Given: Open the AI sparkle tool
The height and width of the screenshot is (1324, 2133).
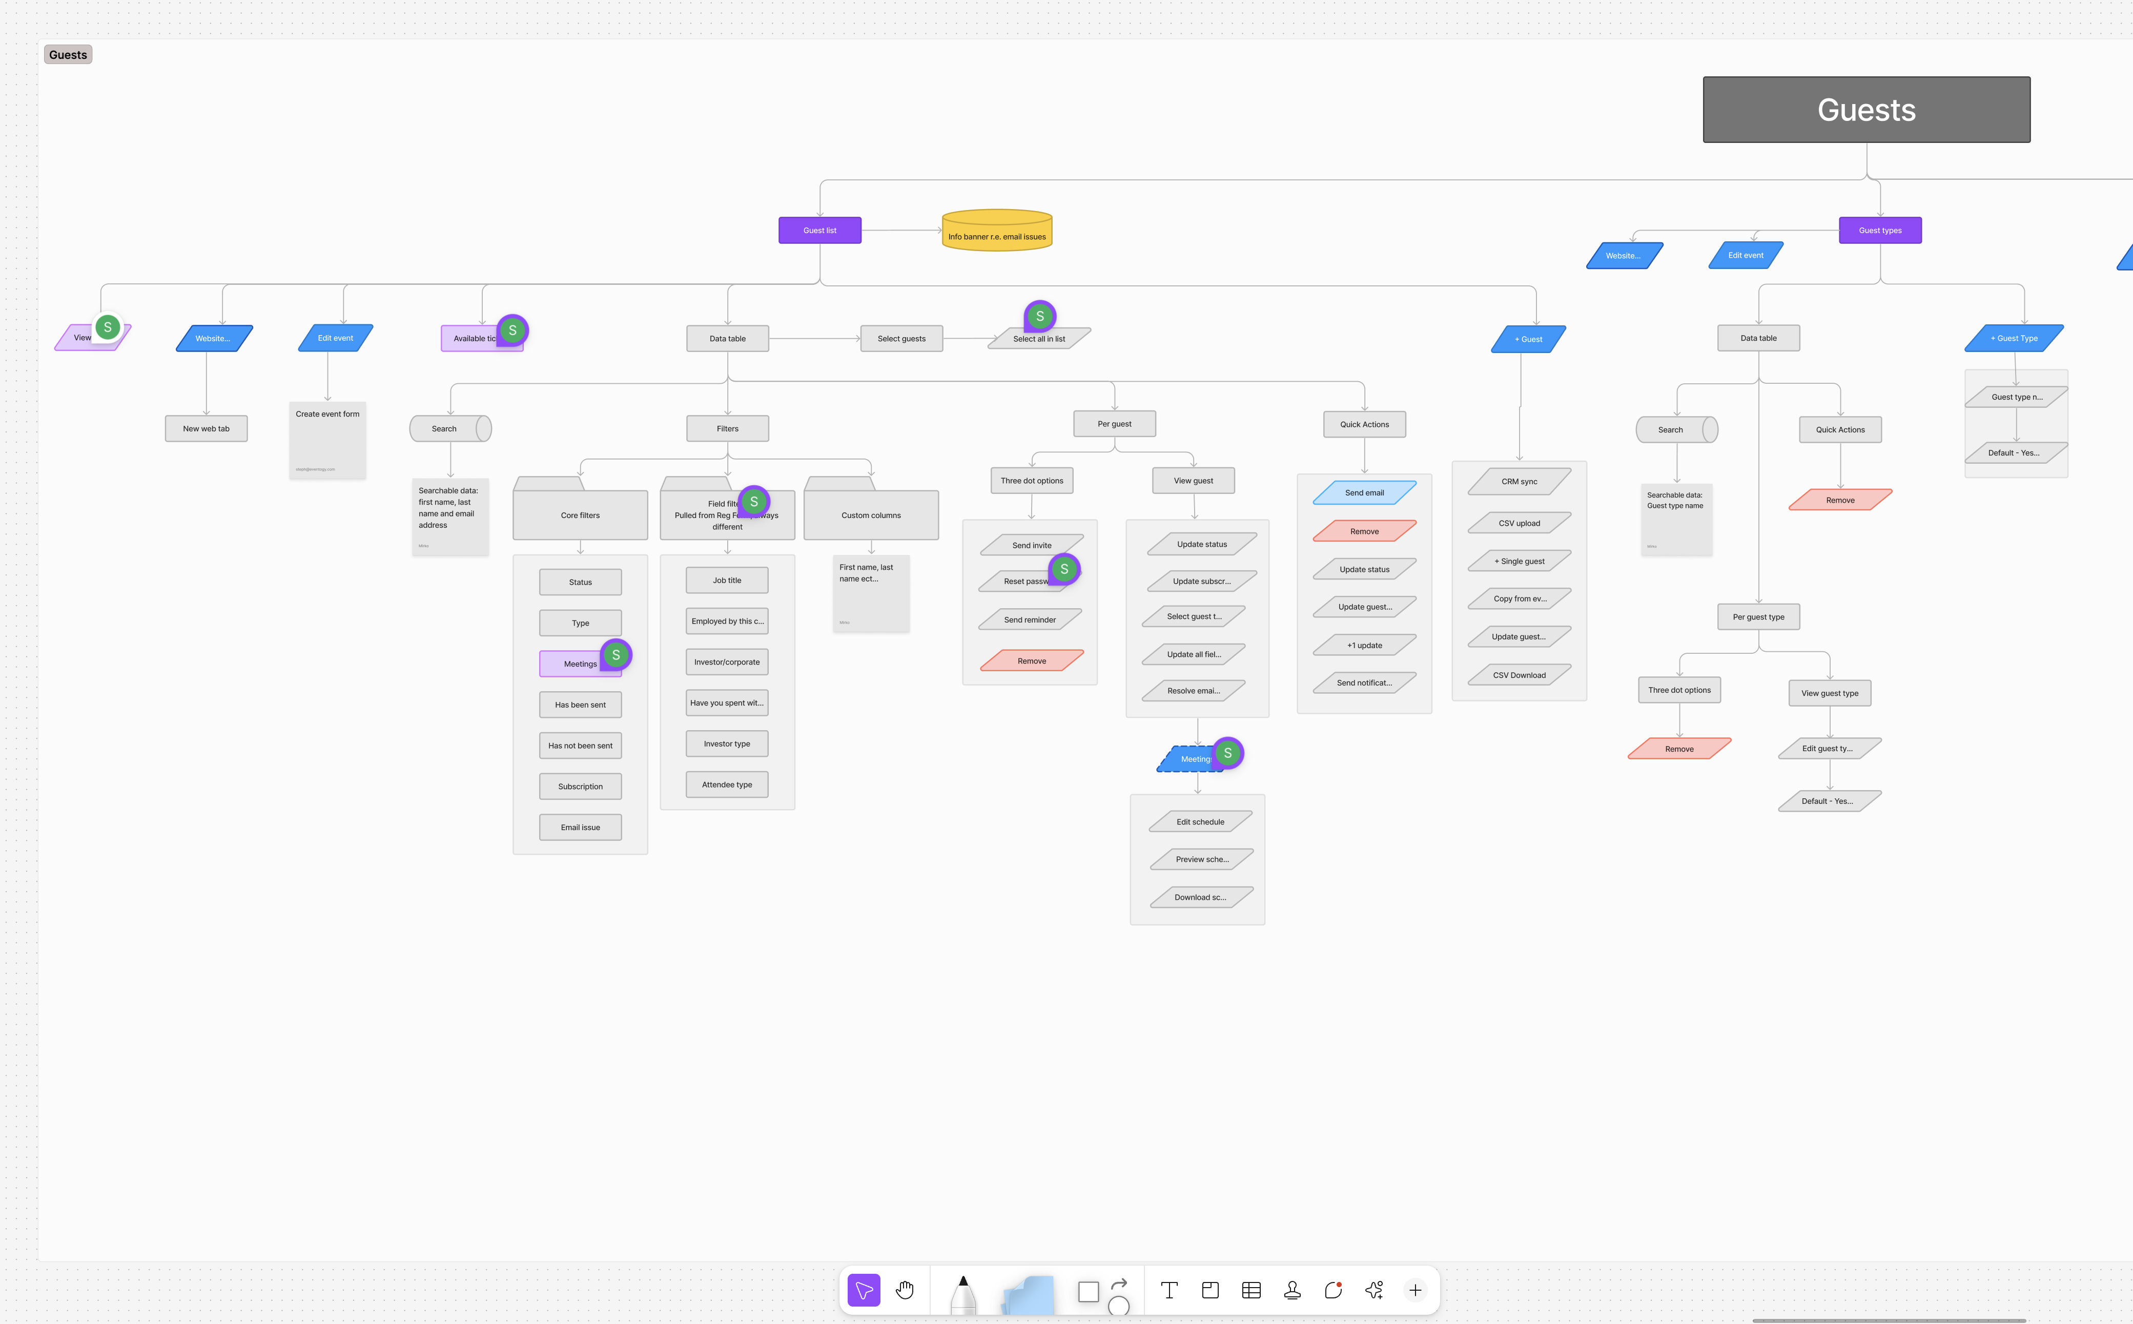Looking at the screenshot, I should 1374,1290.
